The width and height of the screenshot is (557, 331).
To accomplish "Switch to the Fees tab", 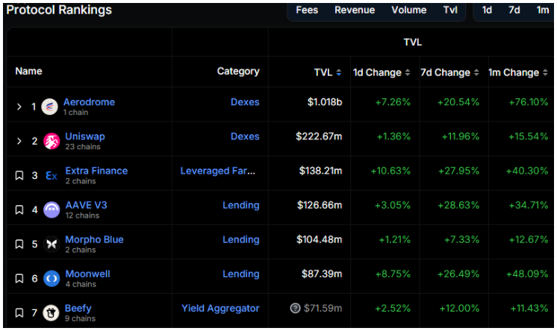I will point(307,10).
